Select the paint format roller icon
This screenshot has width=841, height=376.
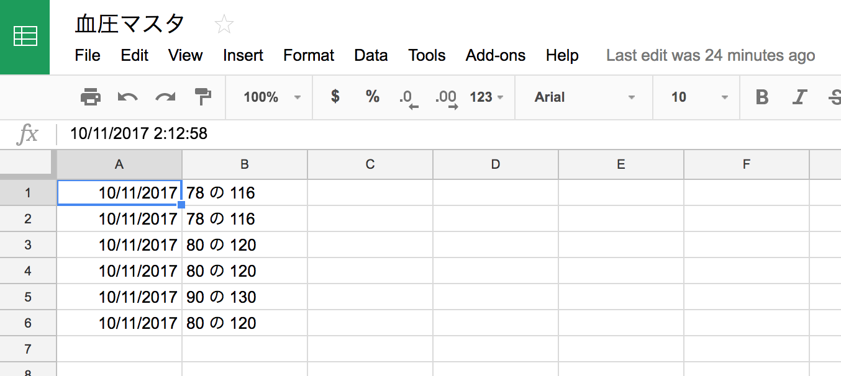tap(203, 96)
